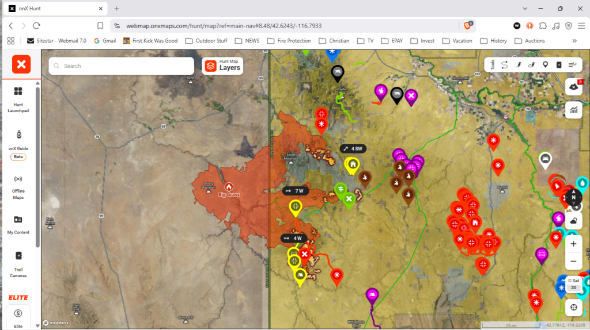Click the white car waypoint pin
The width and height of the screenshot is (590, 330).
[x=545, y=160]
